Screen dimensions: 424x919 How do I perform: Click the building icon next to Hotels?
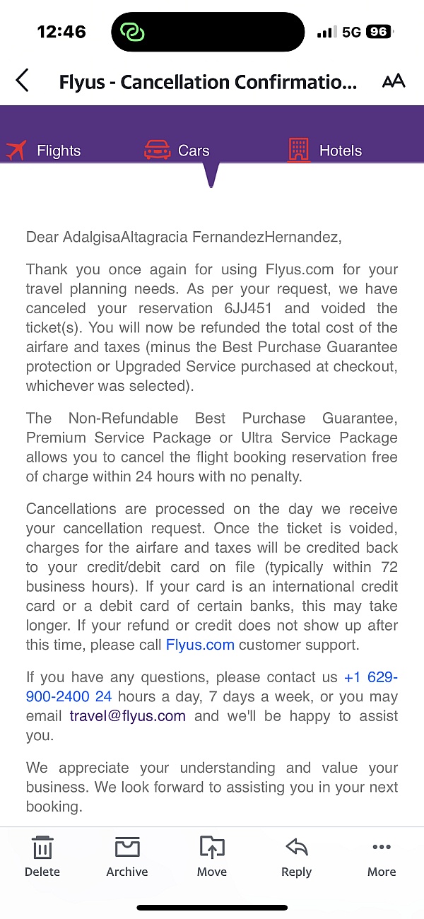pyautogui.click(x=300, y=149)
